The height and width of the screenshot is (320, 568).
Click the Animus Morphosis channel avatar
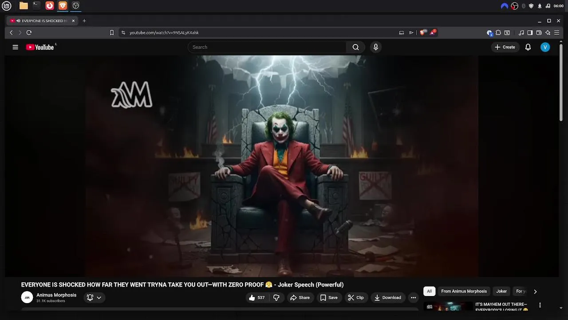(x=27, y=297)
